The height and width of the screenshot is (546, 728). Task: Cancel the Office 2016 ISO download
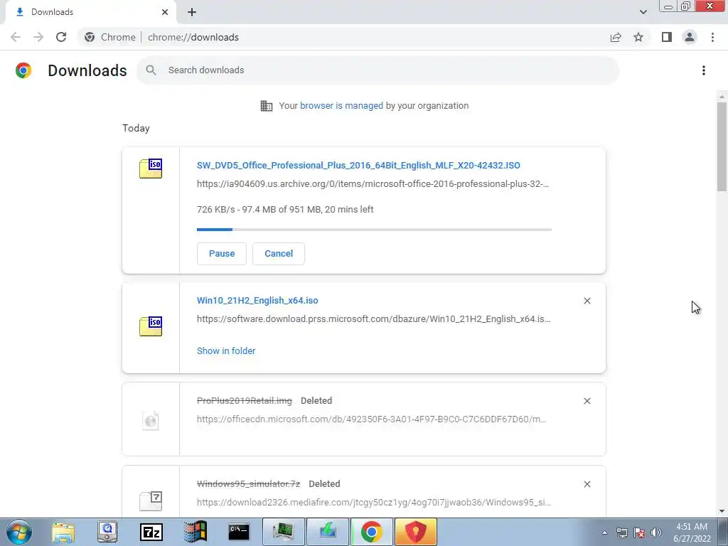pos(279,254)
